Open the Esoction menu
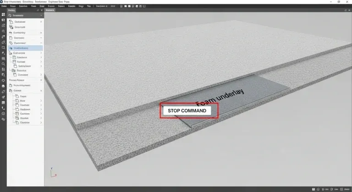Screen dimensions: 352x192 23,6
